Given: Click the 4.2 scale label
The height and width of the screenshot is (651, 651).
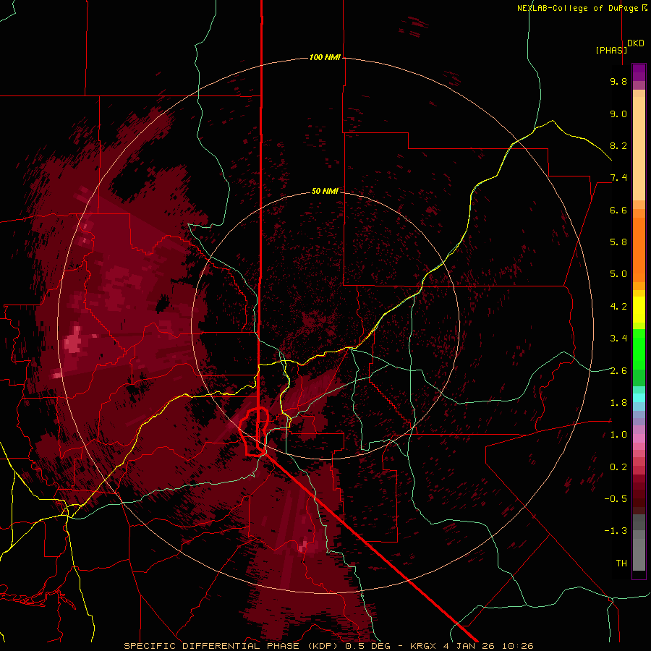Looking at the screenshot, I should coord(618,307).
